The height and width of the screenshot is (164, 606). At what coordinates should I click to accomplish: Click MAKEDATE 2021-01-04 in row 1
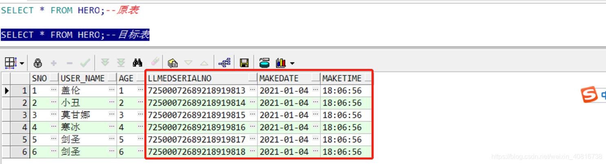pyautogui.click(x=284, y=91)
